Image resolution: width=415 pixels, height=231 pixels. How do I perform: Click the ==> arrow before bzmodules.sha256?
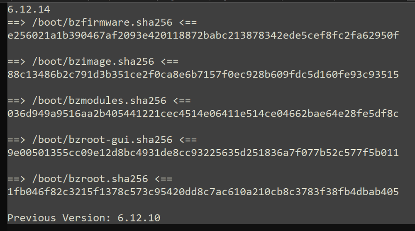17,101
